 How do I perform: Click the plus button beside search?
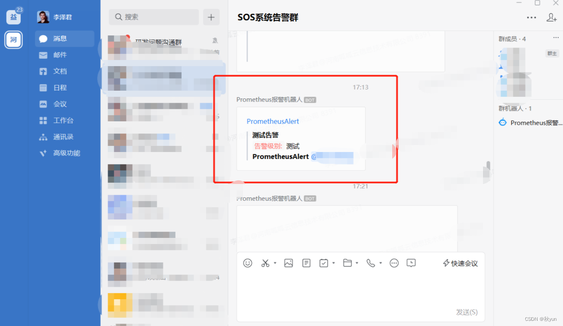point(211,17)
